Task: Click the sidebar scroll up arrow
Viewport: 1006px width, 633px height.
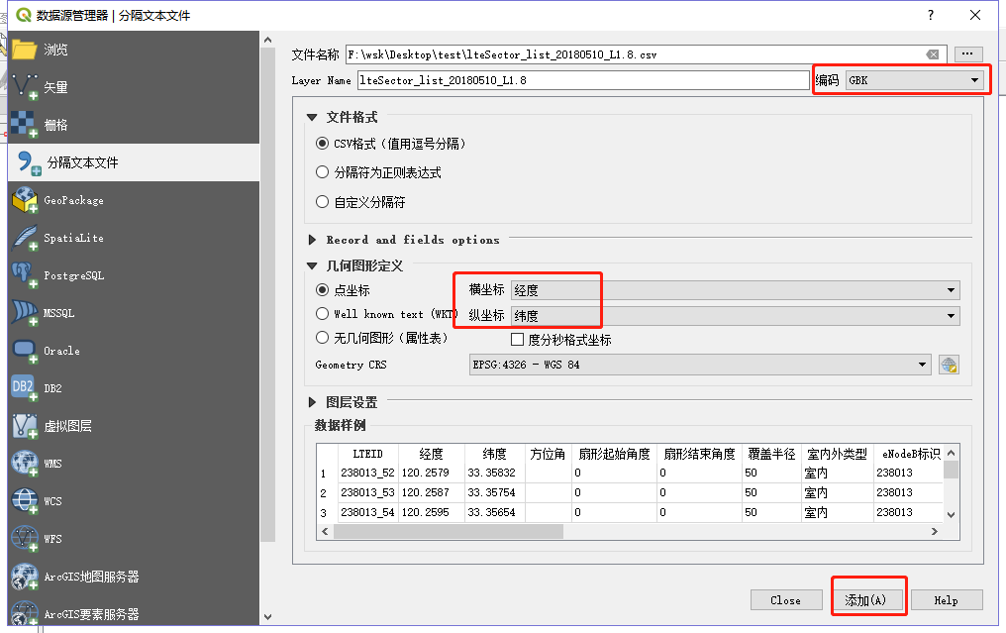Action: pos(267,40)
